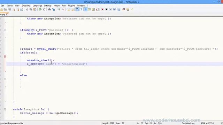Click the Print toolbar icon

pyautogui.click(x=22, y=9)
